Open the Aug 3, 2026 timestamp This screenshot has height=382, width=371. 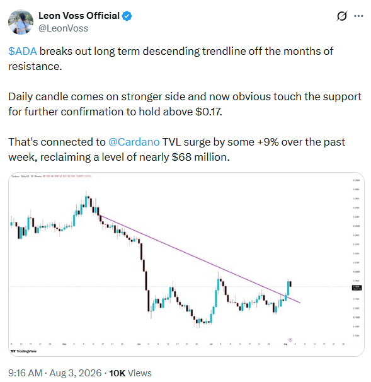tap(76, 373)
